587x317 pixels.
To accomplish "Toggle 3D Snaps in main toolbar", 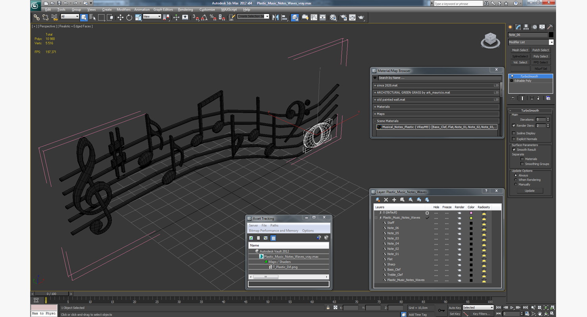I will point(196,17).
